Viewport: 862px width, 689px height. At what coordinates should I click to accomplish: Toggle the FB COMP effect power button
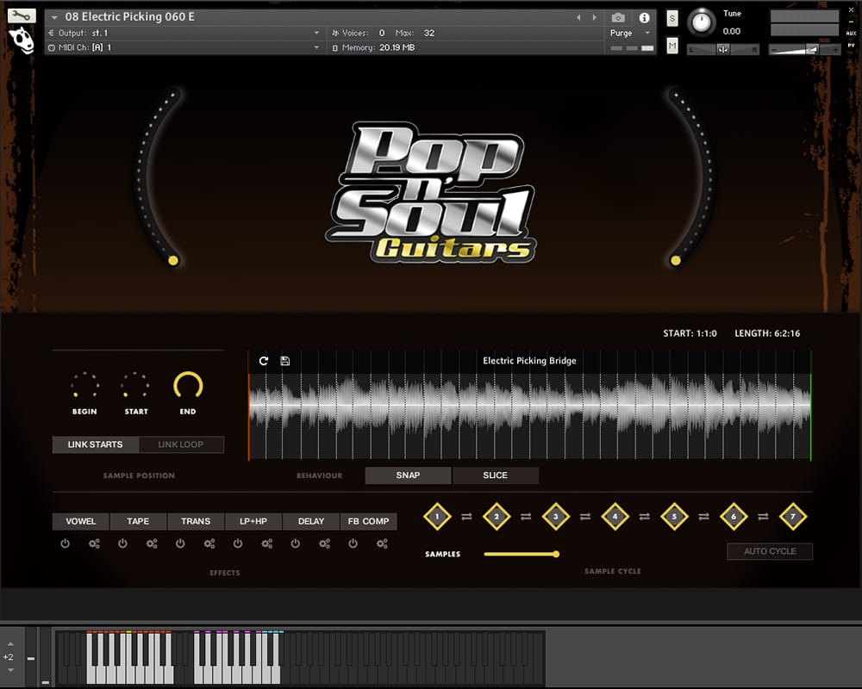pos(353,543)
